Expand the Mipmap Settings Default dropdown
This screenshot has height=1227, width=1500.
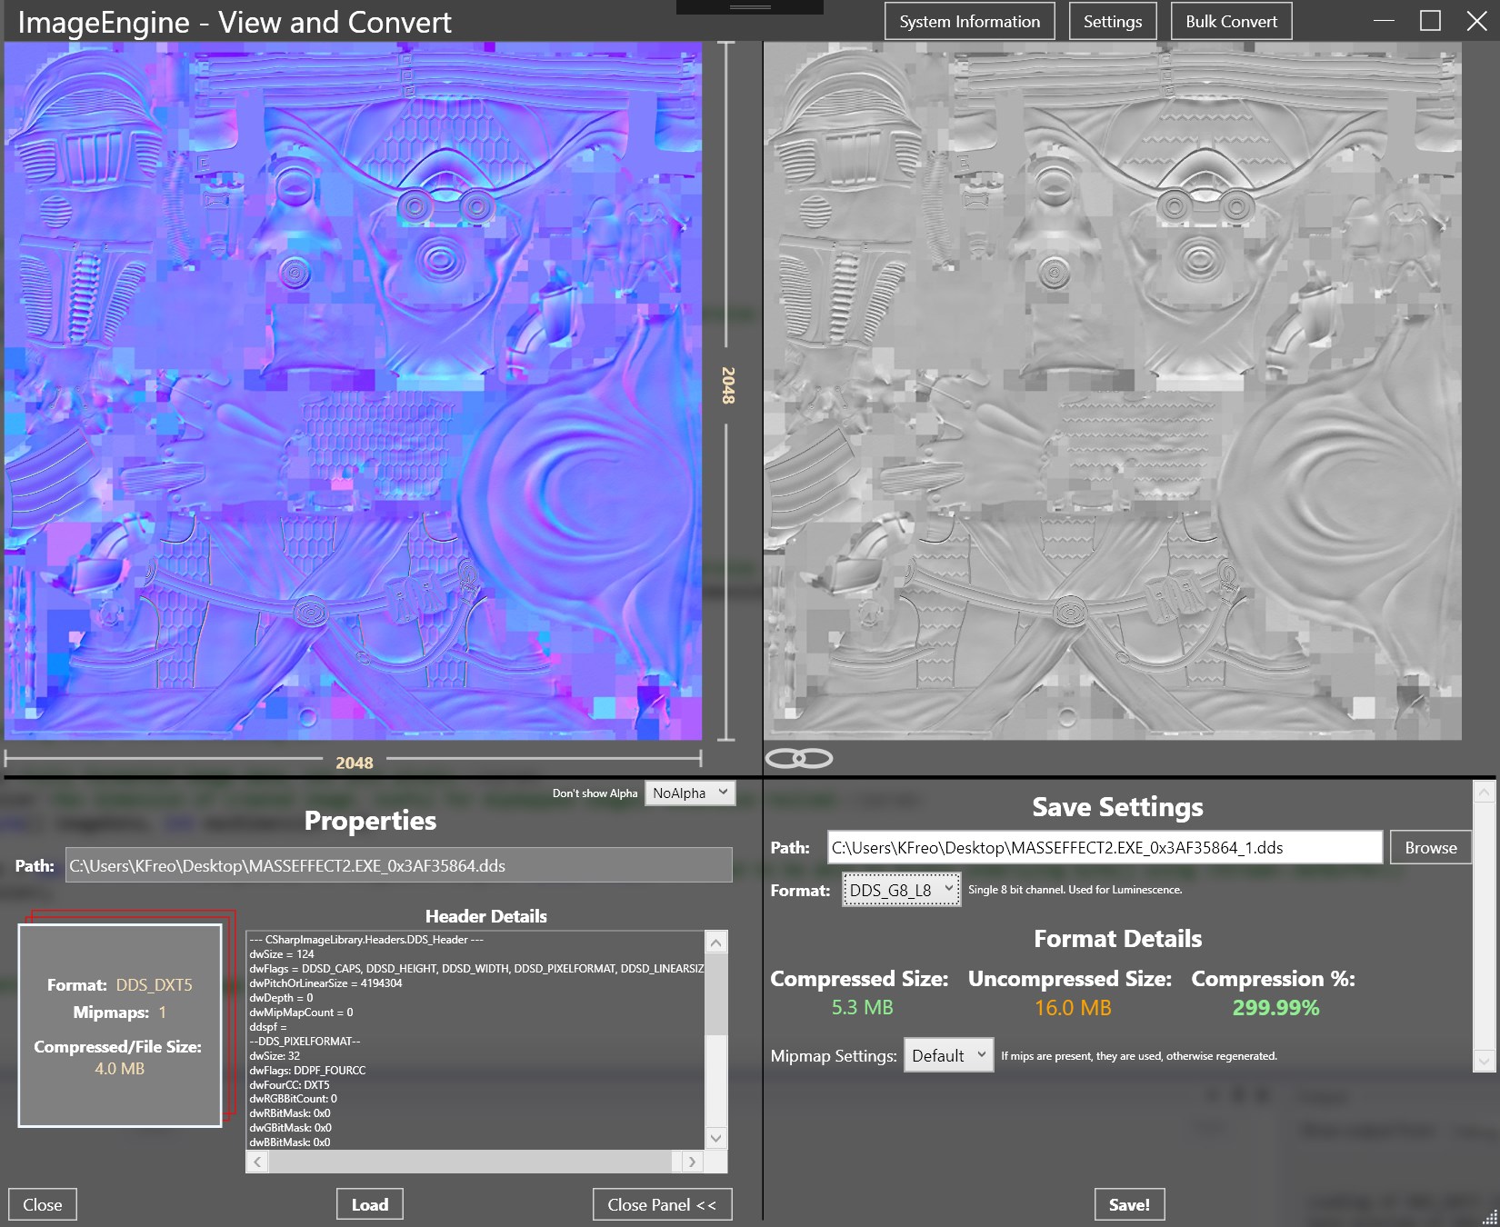[x=948, y=1055]
